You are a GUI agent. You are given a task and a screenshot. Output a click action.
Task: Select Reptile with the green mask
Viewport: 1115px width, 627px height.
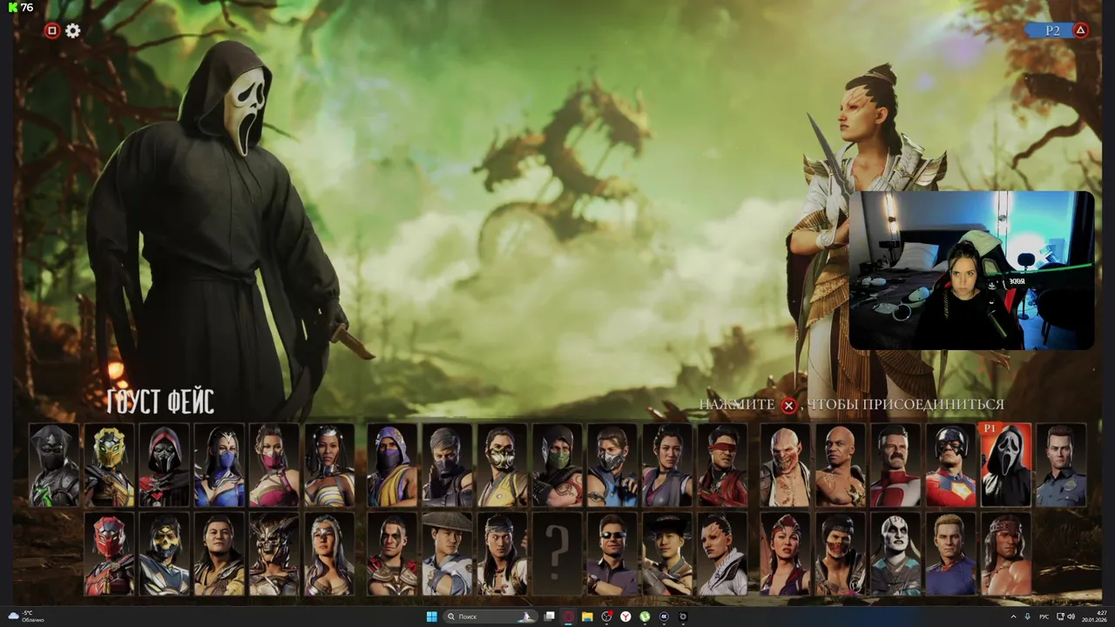[557, 465]
